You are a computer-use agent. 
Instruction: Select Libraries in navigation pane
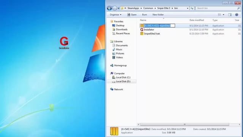click(118, 41)
